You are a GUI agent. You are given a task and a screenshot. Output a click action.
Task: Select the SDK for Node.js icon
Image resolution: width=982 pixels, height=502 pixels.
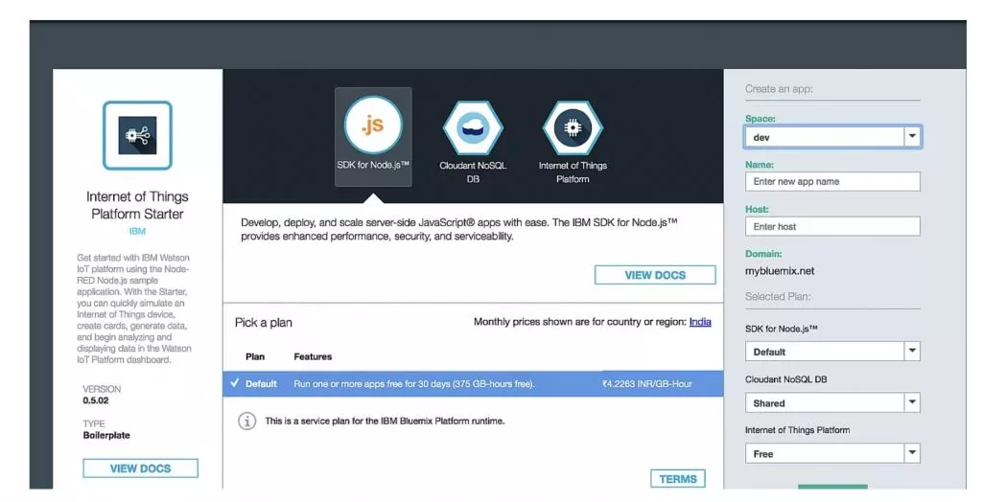pos(373,125)
